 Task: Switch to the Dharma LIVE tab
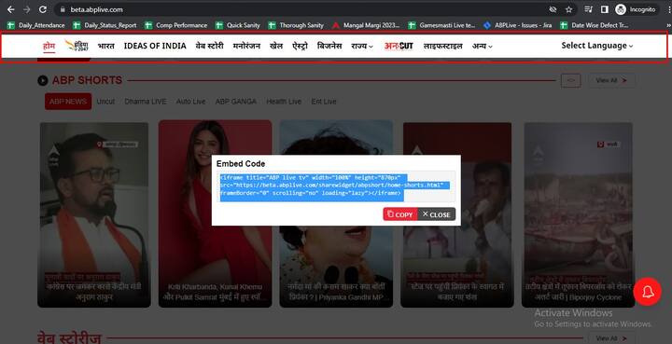point(146,102)
